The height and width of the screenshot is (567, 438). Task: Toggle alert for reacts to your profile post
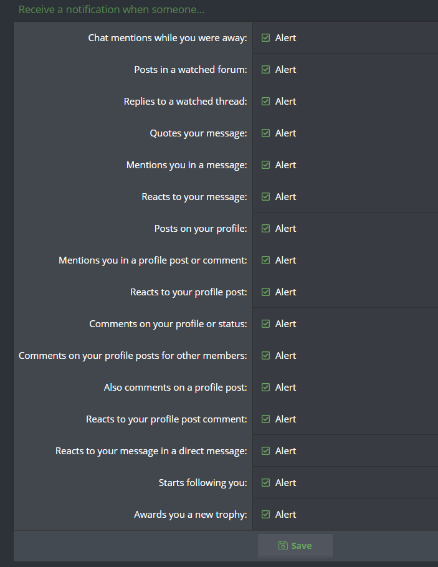(x=266, y=292)
